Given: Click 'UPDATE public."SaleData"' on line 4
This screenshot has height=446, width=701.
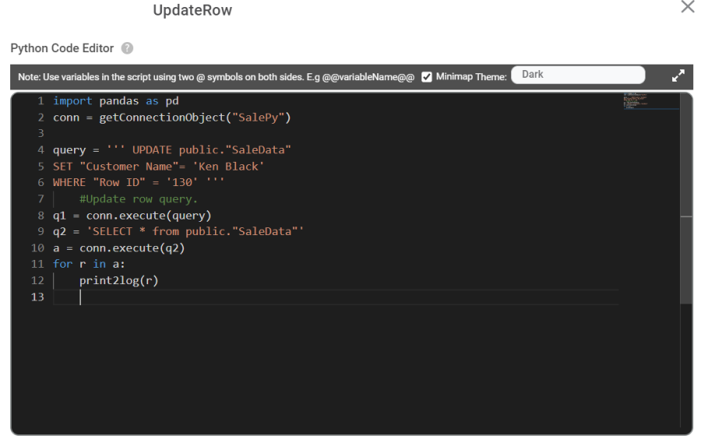Looking at the screenshot, I should pos(211,149).
